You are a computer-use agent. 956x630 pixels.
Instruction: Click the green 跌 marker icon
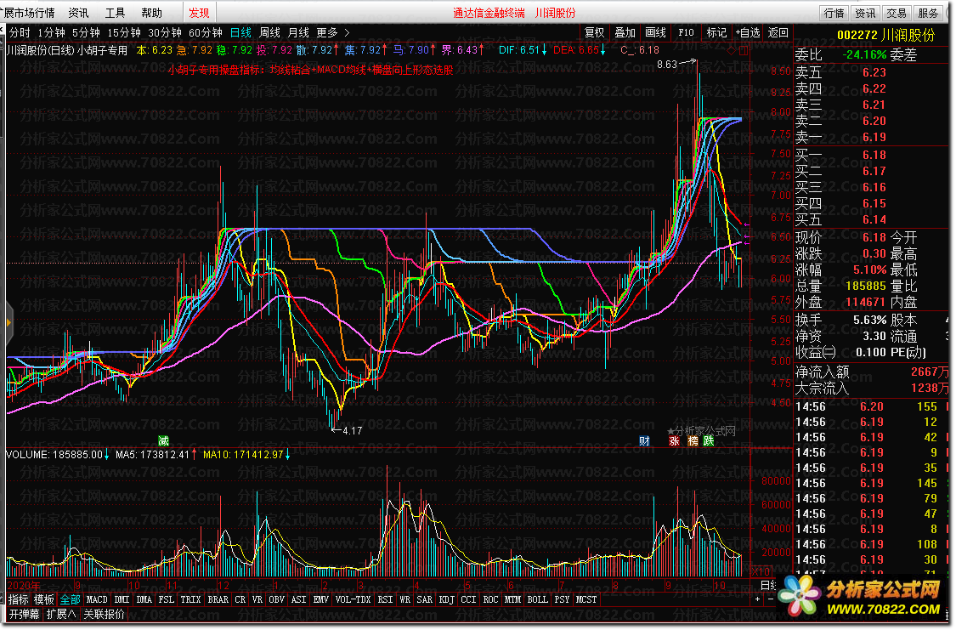709,441
